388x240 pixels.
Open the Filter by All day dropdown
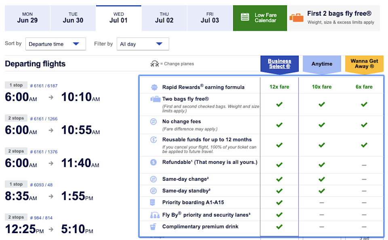143,44
